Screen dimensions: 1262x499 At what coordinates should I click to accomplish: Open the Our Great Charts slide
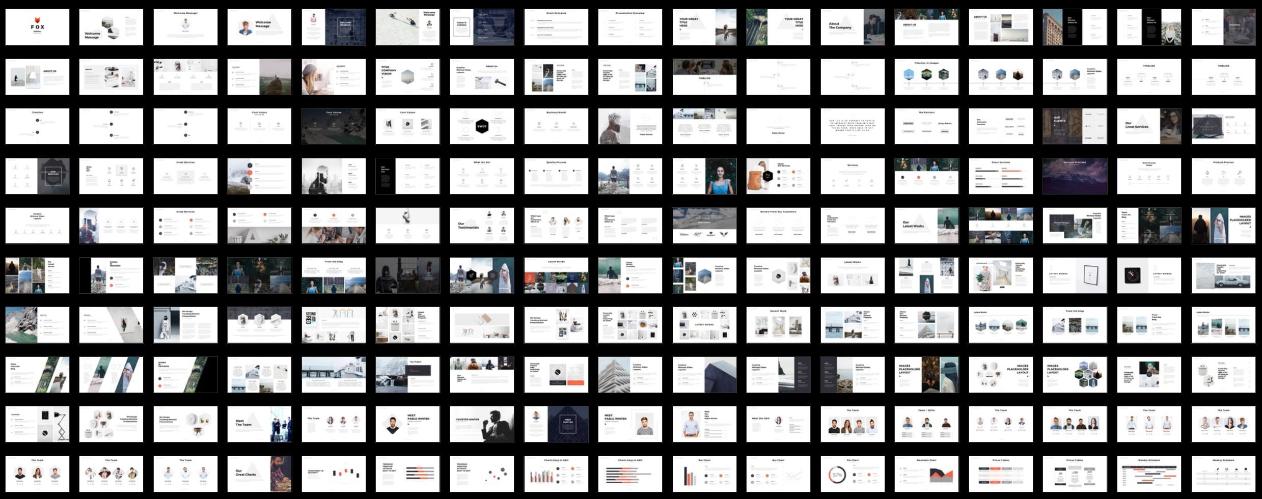[x=259, y=474]
